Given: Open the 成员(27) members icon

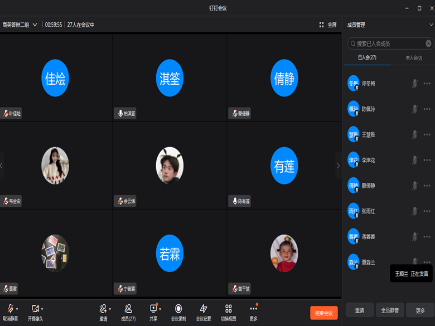Looking at the screenshot, I should tap(128, 309).
